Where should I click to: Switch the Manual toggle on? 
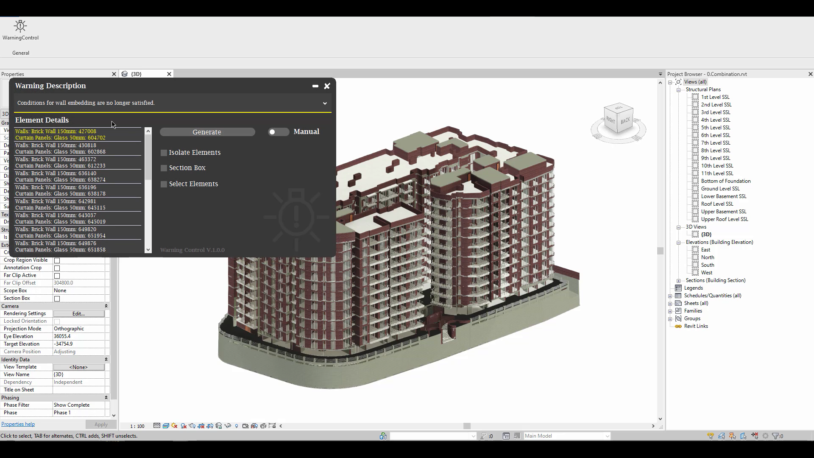[x=278, y=132]
